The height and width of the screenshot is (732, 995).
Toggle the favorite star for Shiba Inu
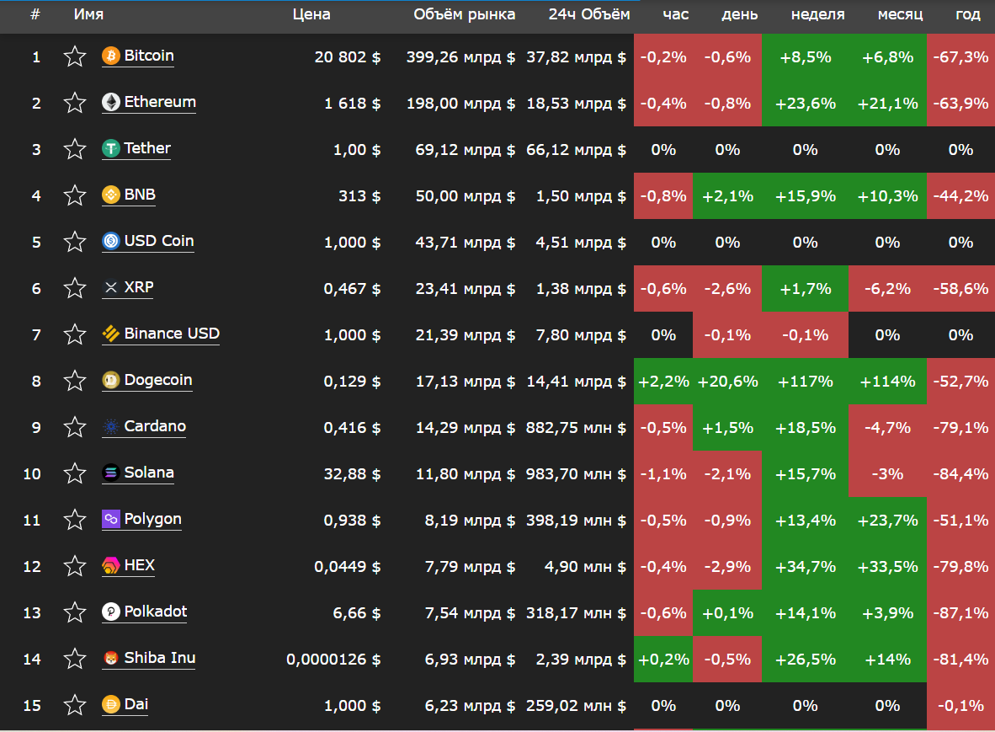pos(75,659)
